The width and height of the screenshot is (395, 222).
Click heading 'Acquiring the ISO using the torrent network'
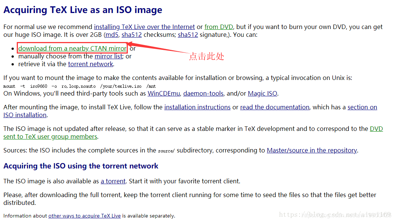pos(80,166)
